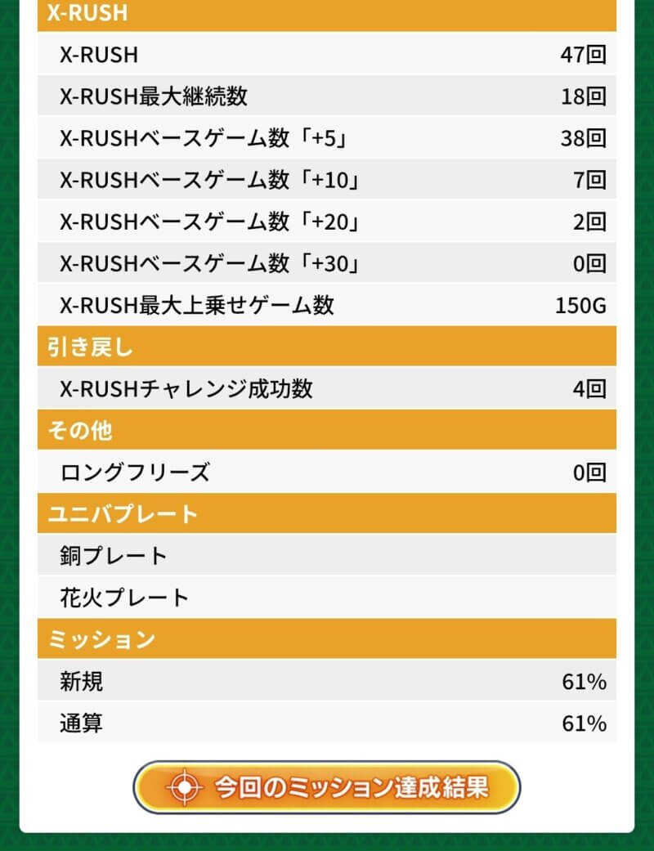Tap the ユニバプレート section header
Viewport: 654px width, 851px height.
click(x=327, y=514)
